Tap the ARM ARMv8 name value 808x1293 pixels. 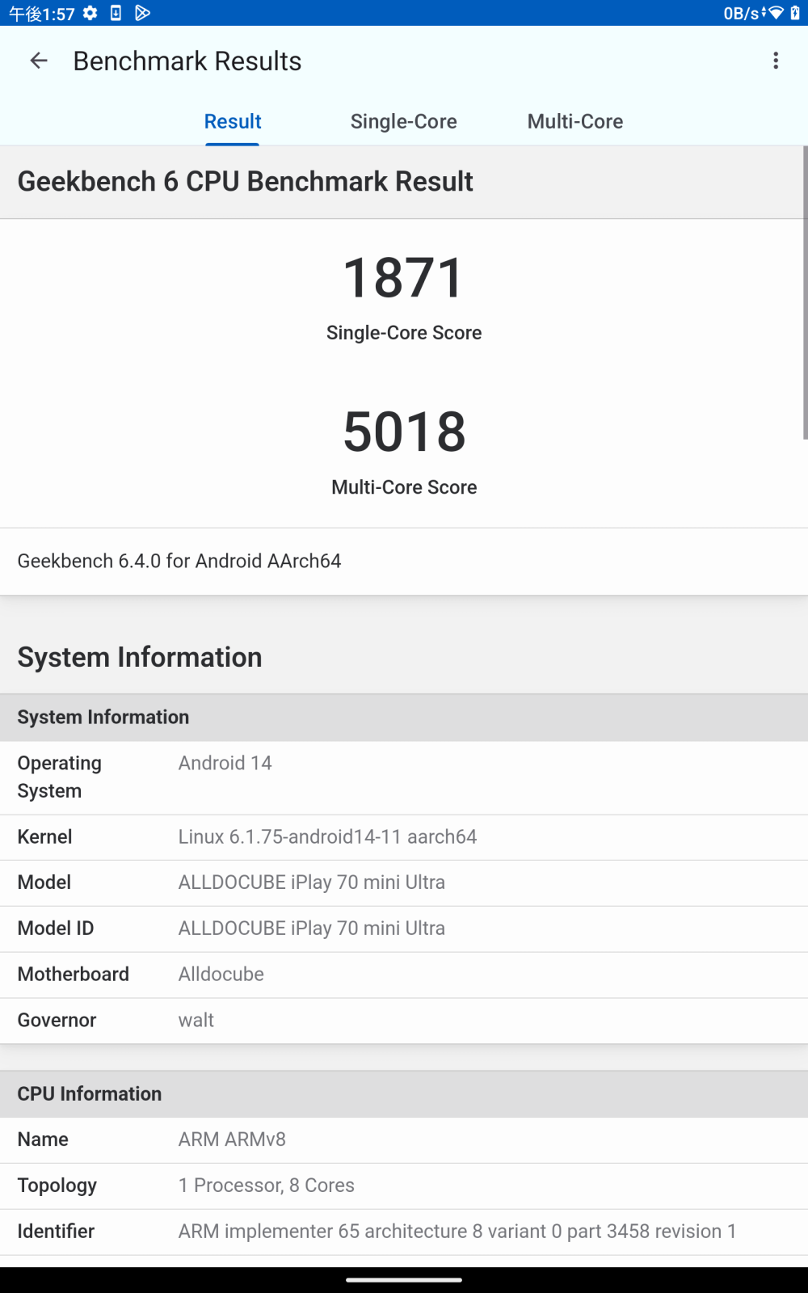232,1139
